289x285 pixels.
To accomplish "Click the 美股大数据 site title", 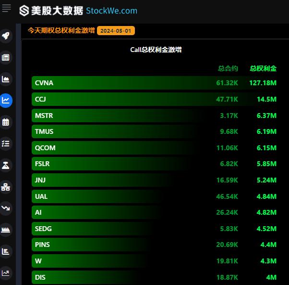I will click(57, 11).
